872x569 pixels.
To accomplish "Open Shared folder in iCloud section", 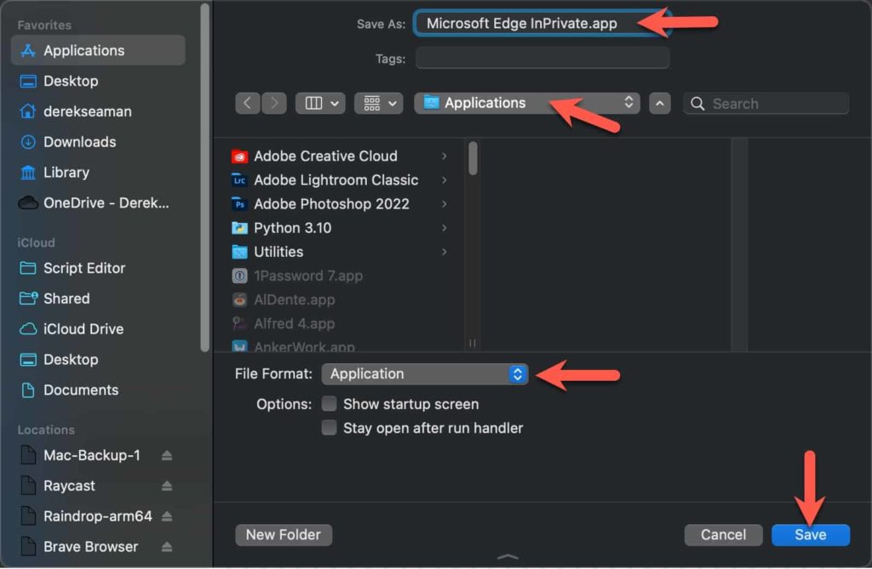I will [98, 299].
